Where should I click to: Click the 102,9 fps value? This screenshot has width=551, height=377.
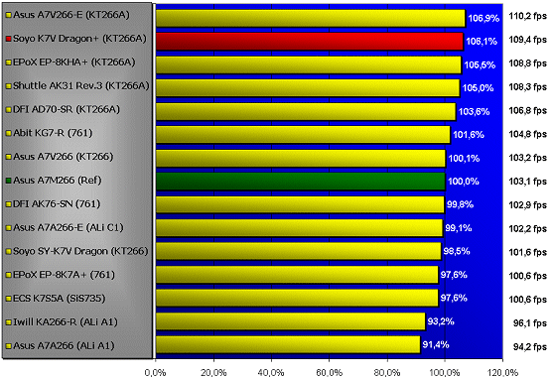tap(528, 205)
